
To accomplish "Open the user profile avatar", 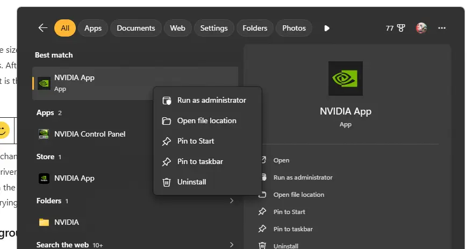I will (421, 28).
